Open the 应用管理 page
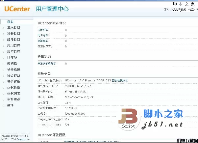 coord(13,45)
